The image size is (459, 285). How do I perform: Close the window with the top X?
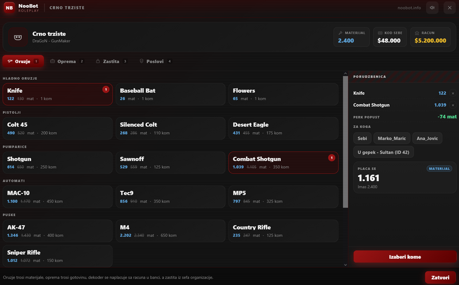pos(450,7)
